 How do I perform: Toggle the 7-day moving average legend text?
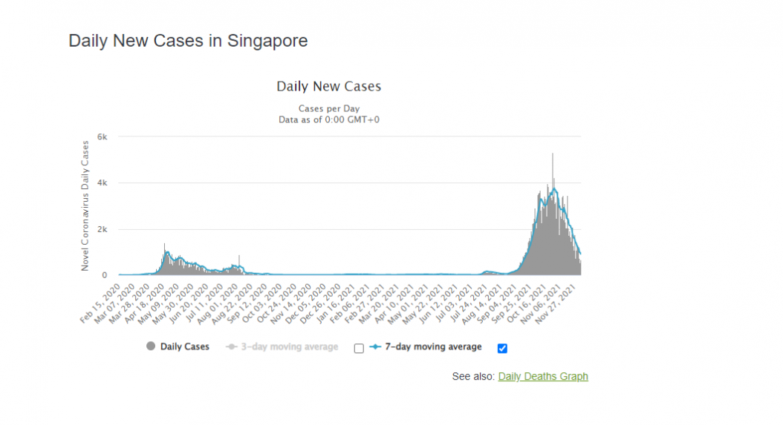tap(433, 346)
